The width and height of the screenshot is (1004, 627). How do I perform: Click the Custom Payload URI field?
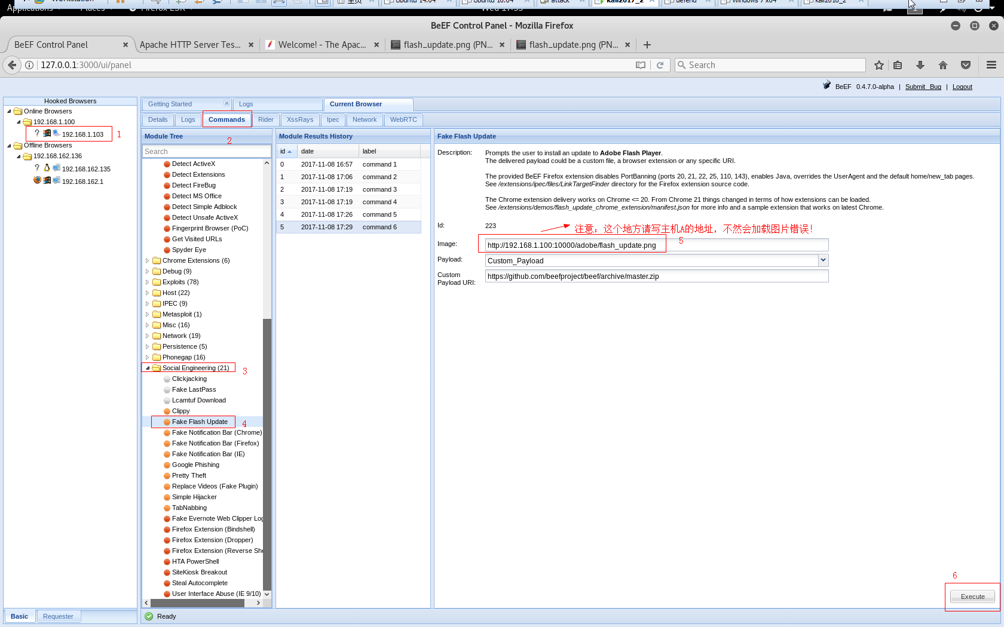tap(657, 276)
